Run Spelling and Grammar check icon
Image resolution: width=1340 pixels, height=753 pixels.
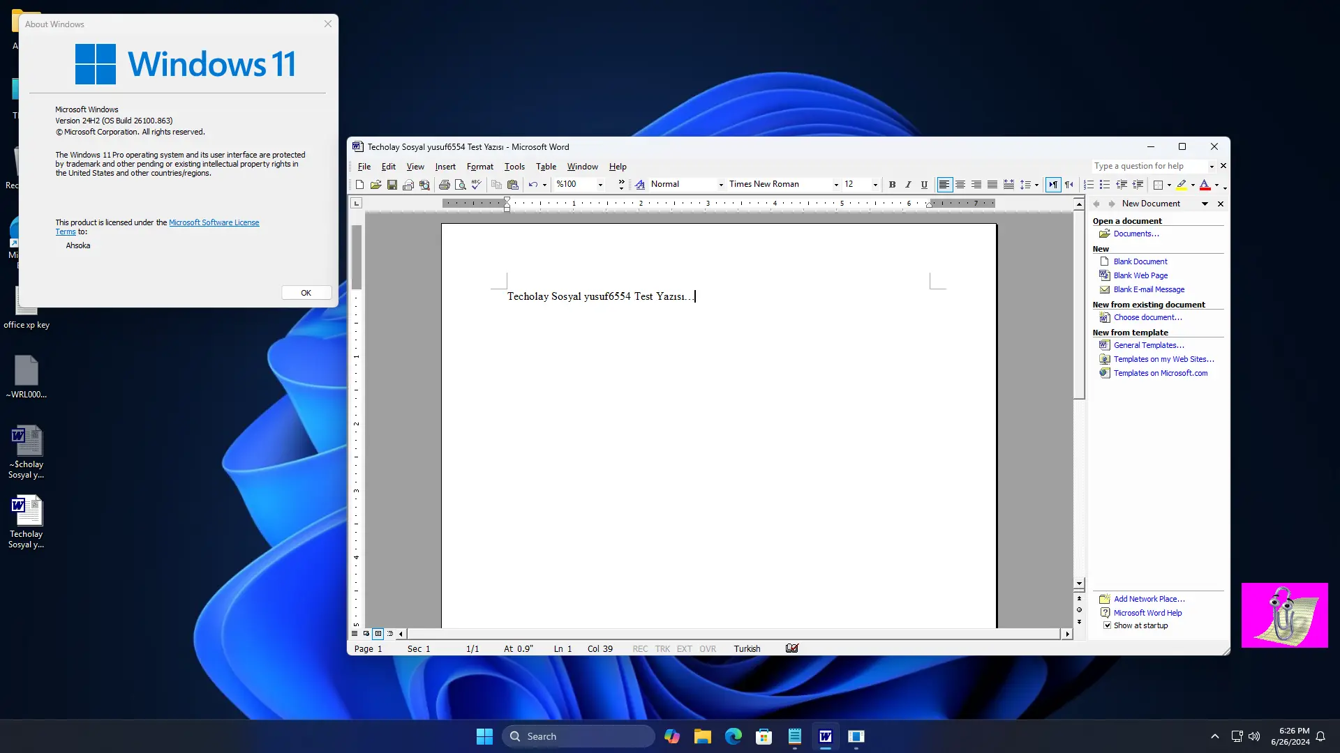tap(477, 185)
